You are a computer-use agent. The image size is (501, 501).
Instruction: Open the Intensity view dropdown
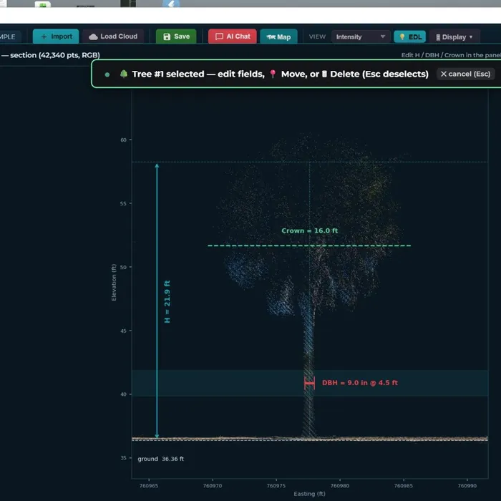pos(361,37)
